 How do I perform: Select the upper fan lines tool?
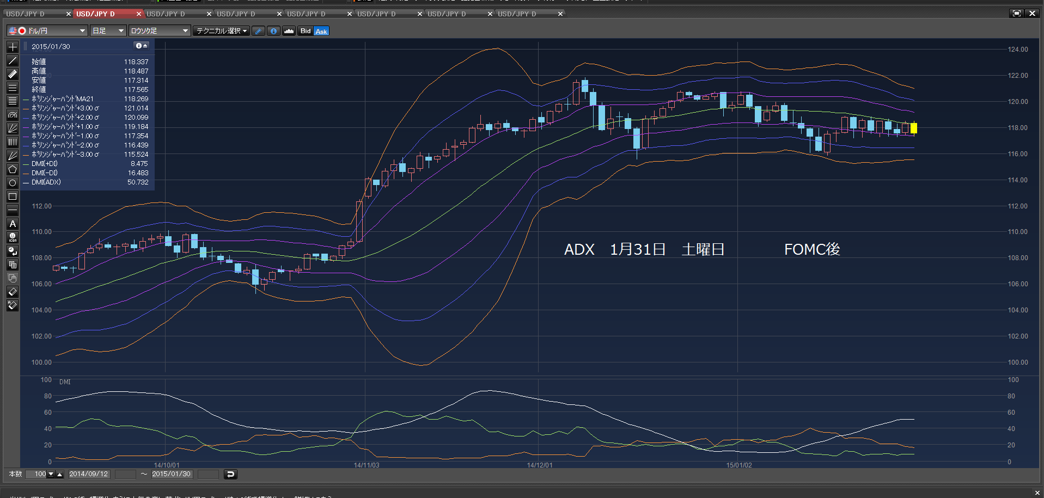coord(13,128)
